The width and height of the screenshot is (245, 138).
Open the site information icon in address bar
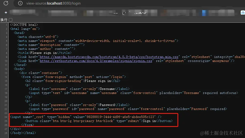click(20, 3)
